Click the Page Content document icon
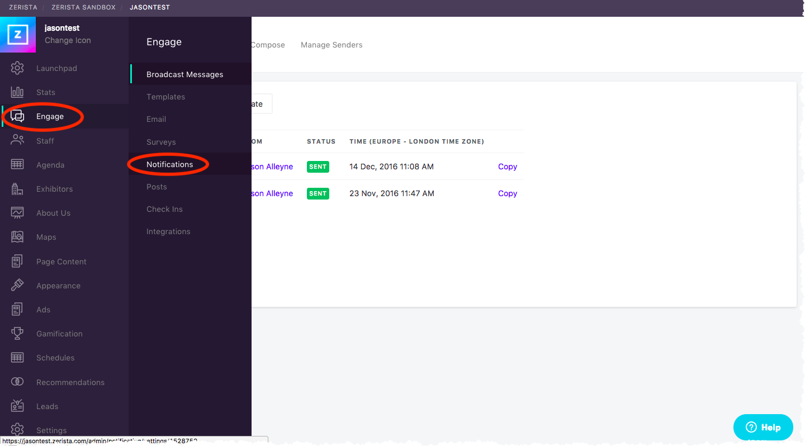The width and height of the screenshot is (805, 446). (x=17, y=261)
